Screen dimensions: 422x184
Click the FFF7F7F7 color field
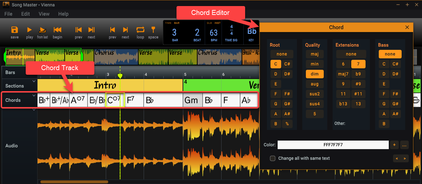333,145
